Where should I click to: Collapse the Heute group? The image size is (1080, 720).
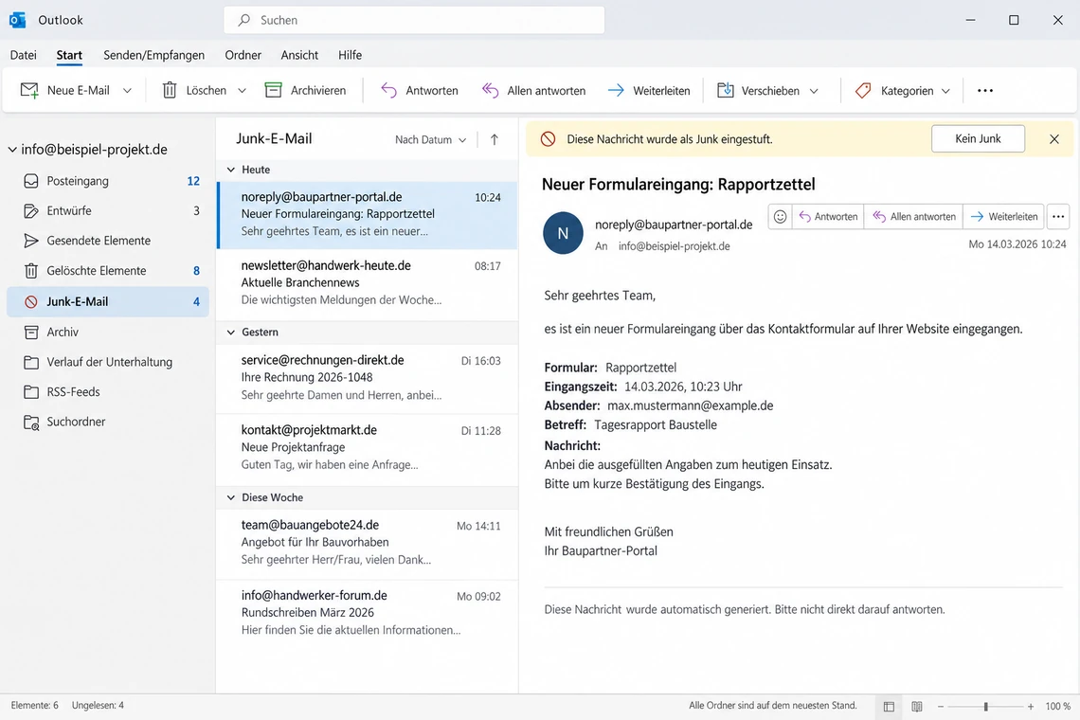coord(231,170)
